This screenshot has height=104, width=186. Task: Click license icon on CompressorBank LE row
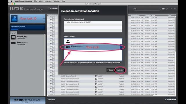(x=52, y=92)
